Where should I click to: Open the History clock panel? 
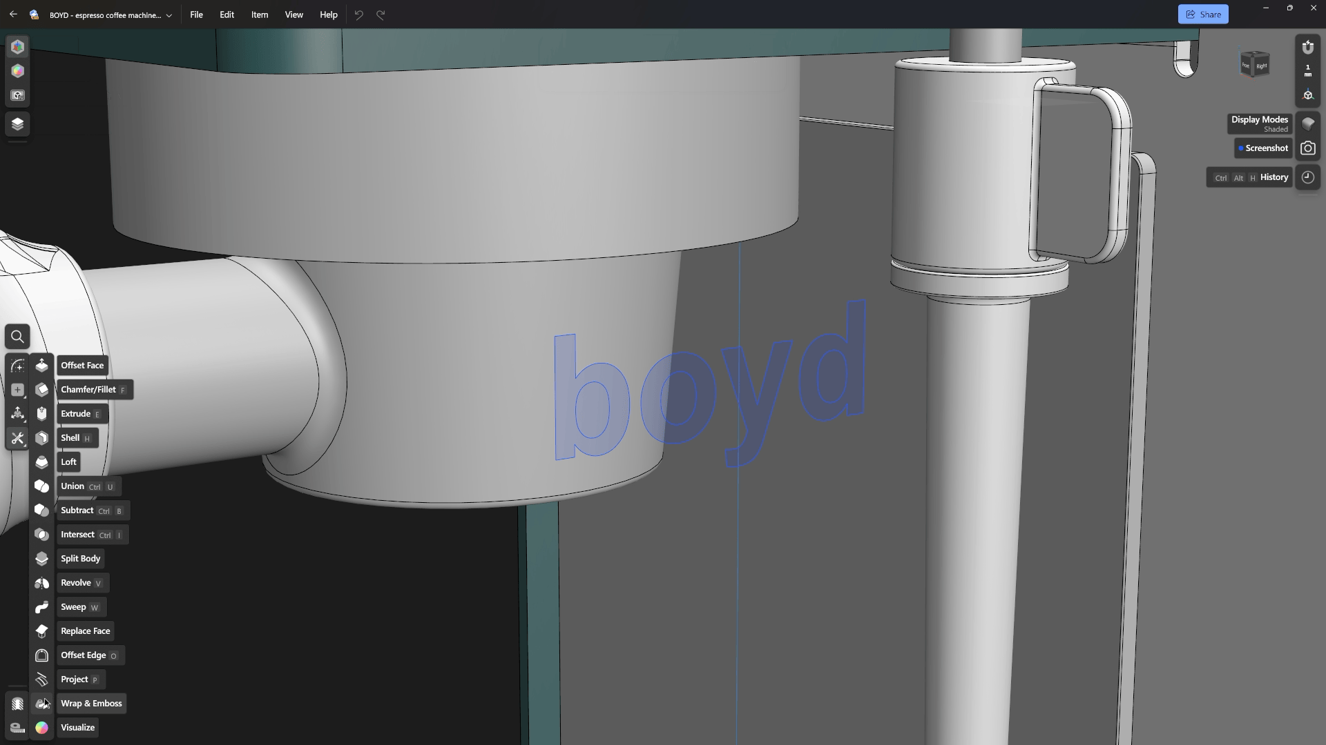[1308, 177]
